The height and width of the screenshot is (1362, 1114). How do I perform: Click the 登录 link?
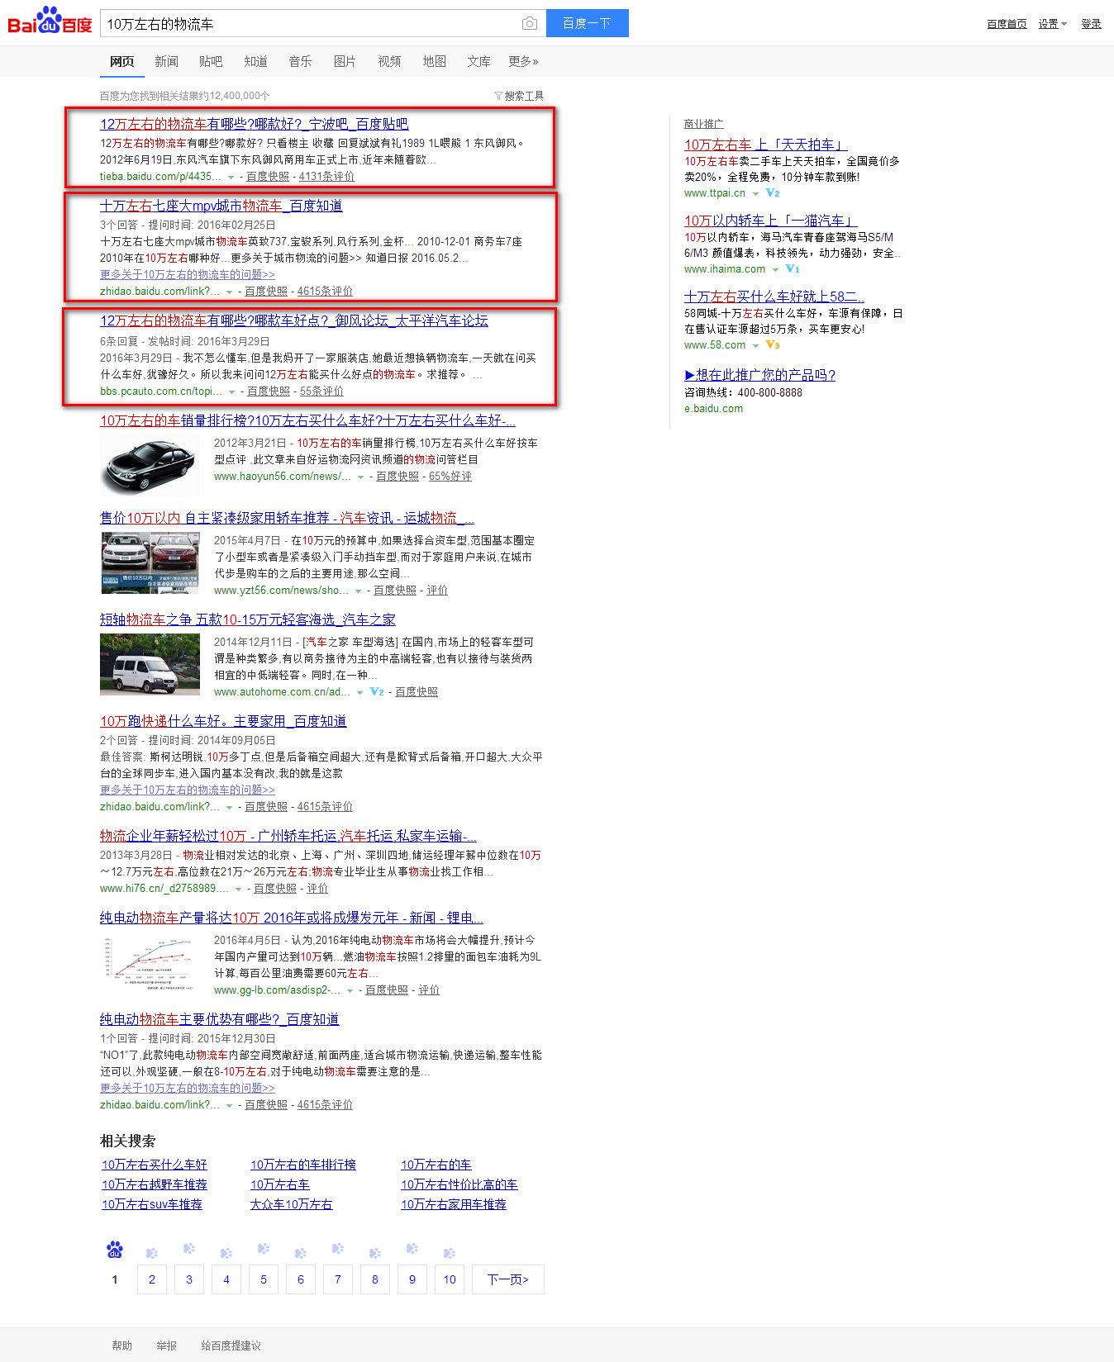point(1091,24)
